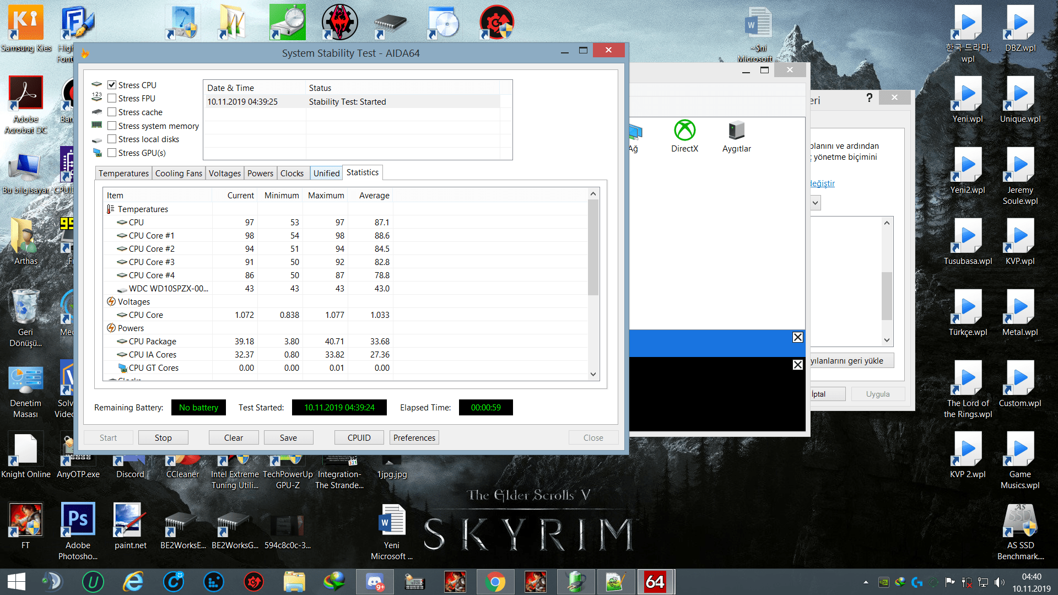Switch to the Temperatures tab
This screenshot has height=595, width=1058.
point(123,173)
